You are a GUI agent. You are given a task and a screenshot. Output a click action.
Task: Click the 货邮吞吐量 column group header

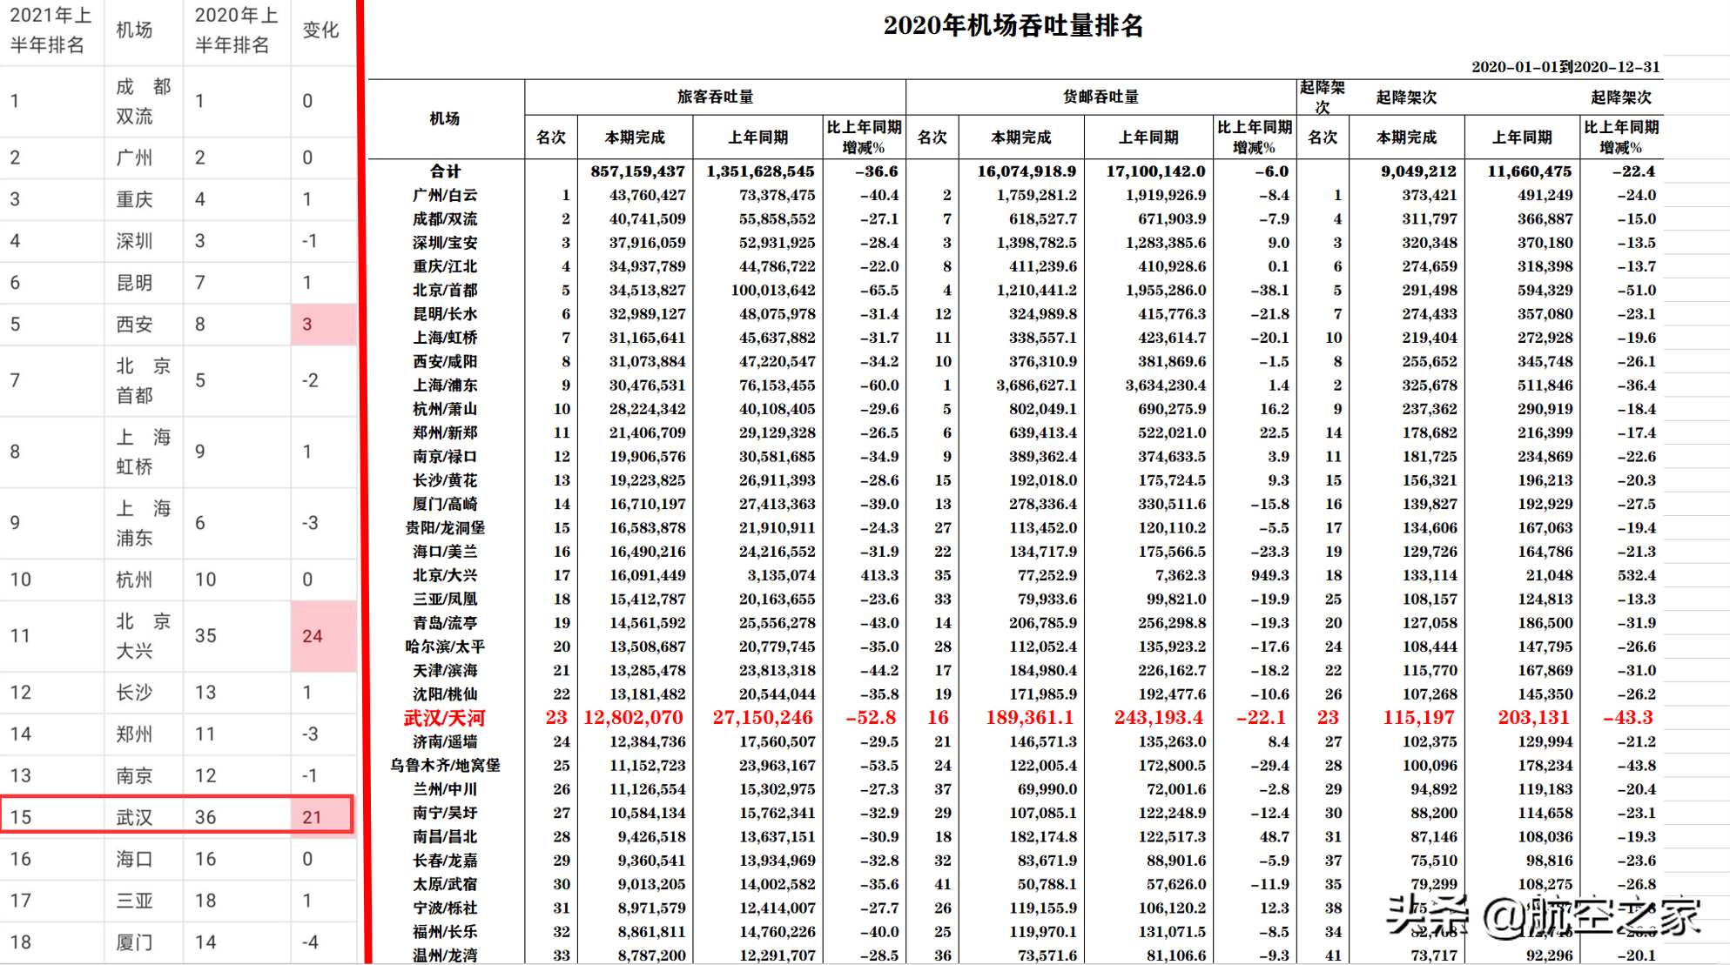[1101, 97]
